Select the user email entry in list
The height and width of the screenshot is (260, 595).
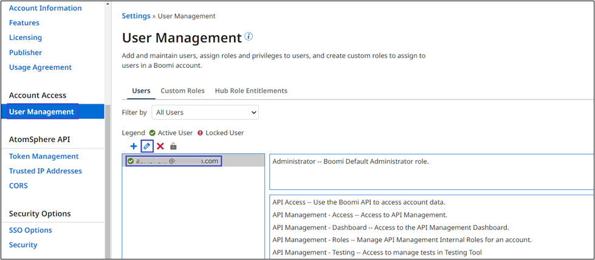coord(176,161)
